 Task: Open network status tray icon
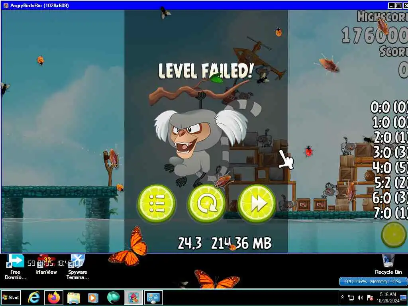pyautogui.click(x=351, y=298)
